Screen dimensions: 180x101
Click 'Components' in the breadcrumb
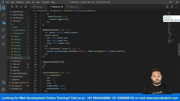(42, 11)
